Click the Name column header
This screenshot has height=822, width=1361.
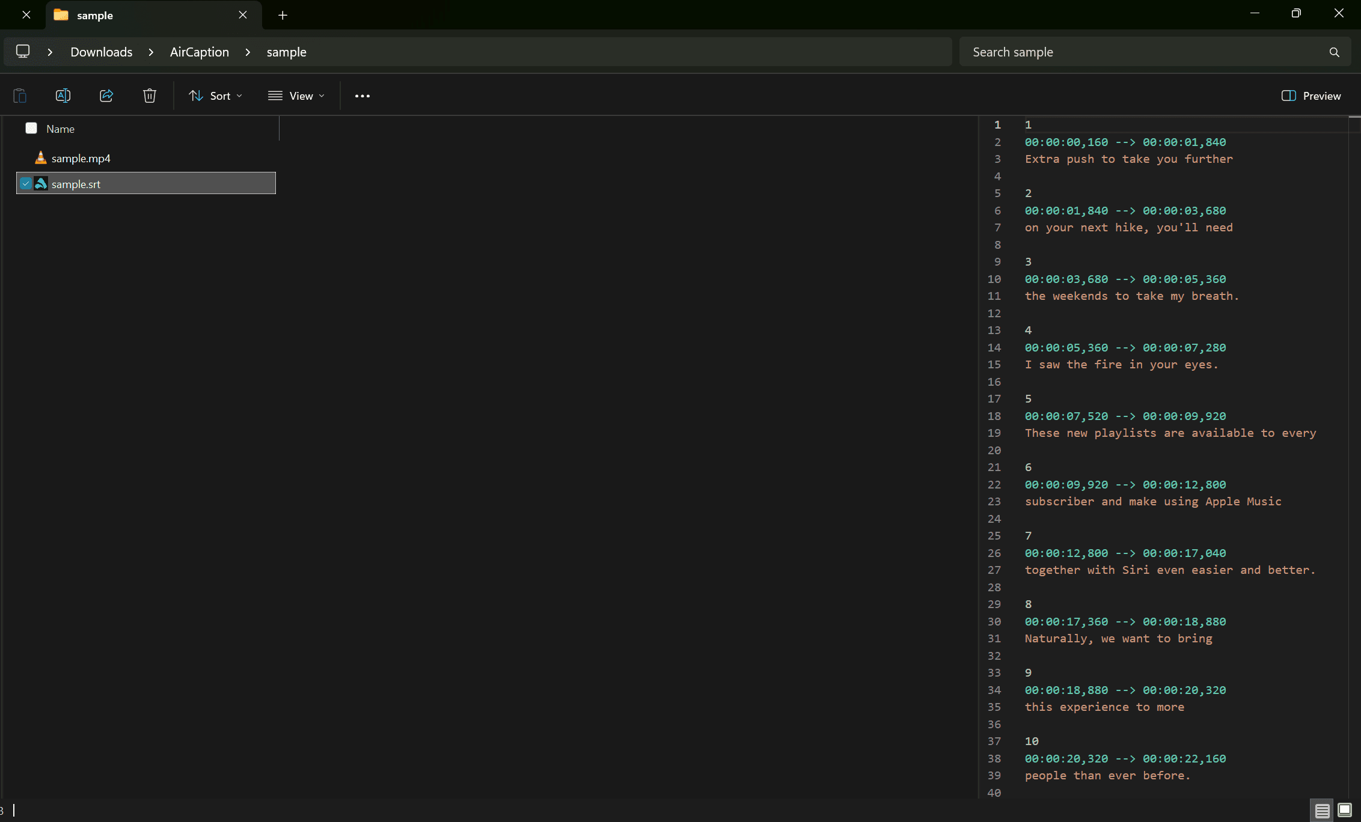point(61,129)
